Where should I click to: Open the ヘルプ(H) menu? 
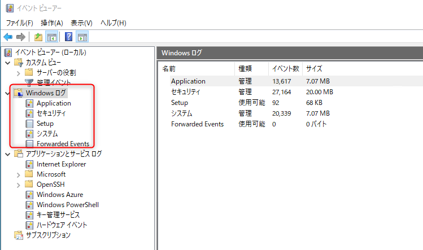coord(114,23)
